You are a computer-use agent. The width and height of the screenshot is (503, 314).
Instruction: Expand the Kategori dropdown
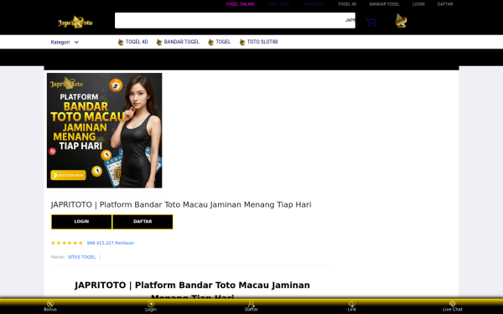coord(65,42)
